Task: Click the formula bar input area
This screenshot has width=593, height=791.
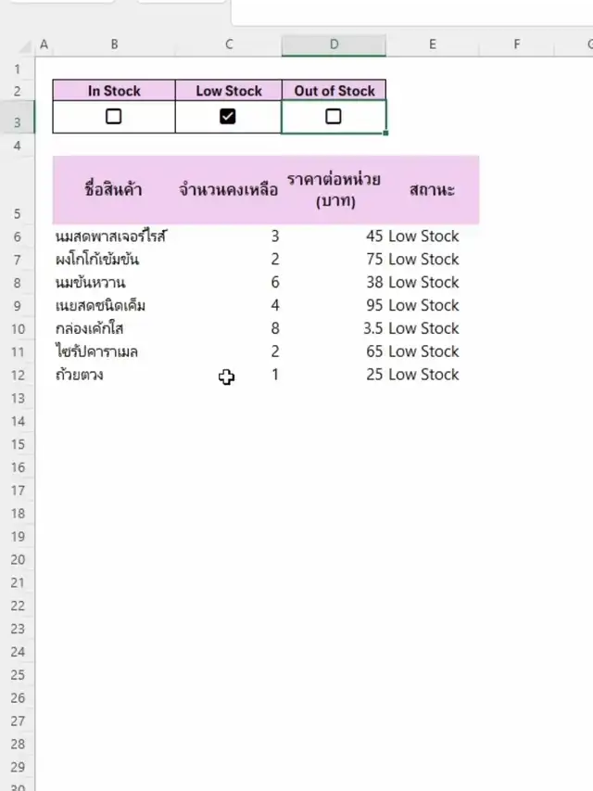Action: 408,12
